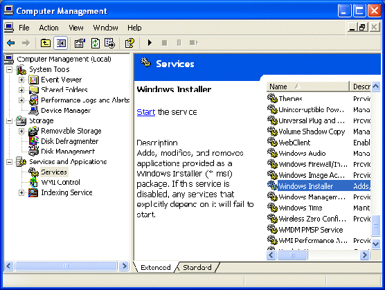385x290 pixels.
Task: Expand the Shared Folders node
Action: tap(21, 90)
